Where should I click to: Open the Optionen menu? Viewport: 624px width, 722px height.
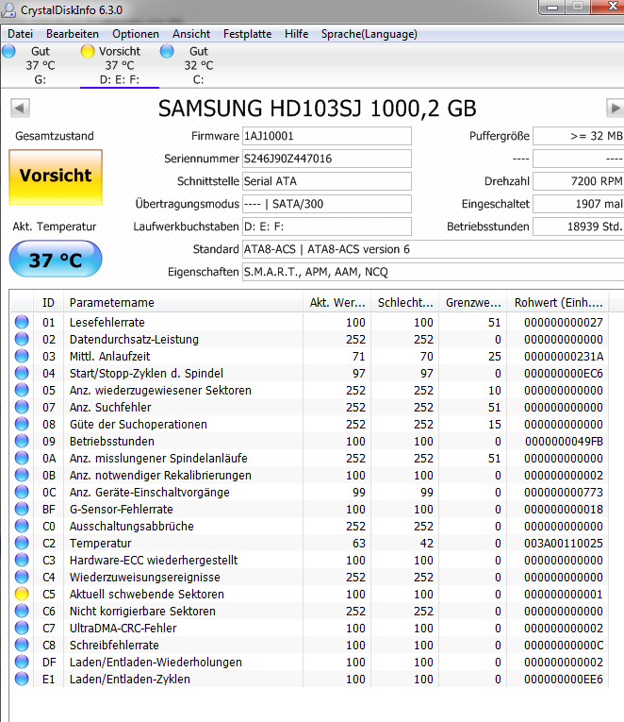pos(136,34)
